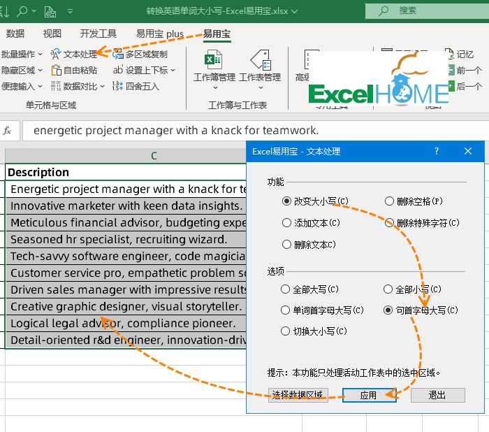Close the 文本处理 dialog
Viewport: 489px width, 432px height.
[x=468, y=152]
